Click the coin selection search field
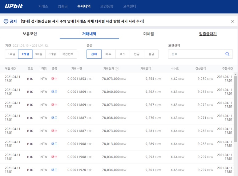The height and width of the screenshot is (176, 238). click(200, 54)
